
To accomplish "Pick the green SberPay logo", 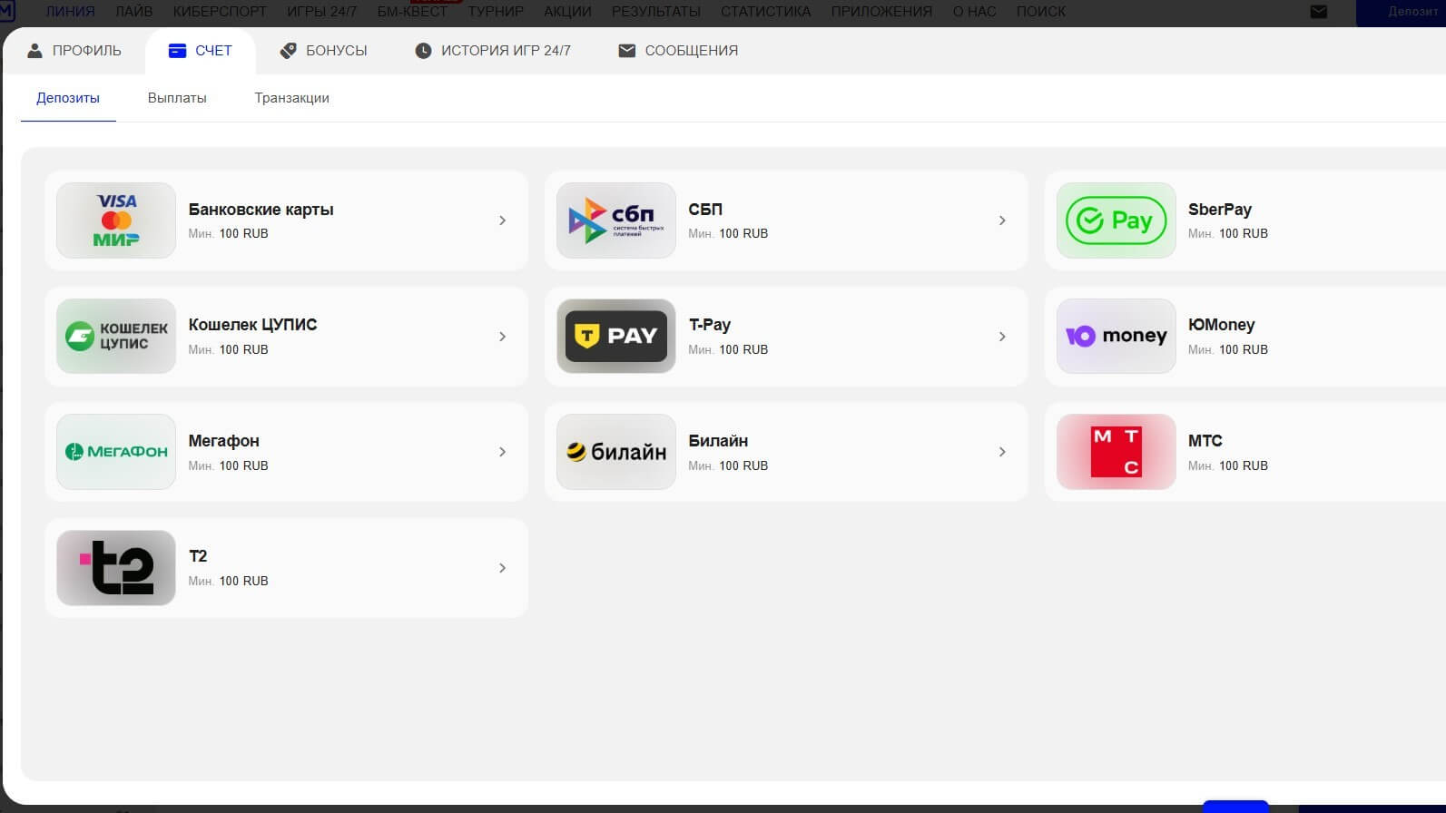I will (x=1116, y=220).
